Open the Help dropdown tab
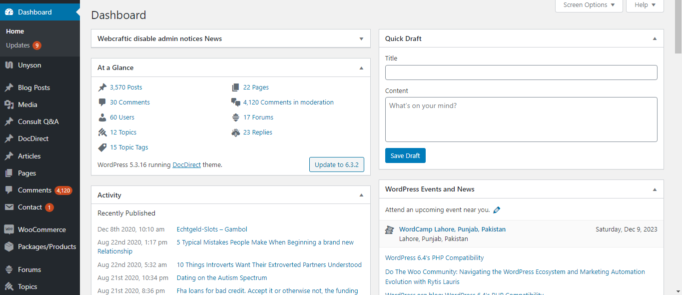 point(645,5)
